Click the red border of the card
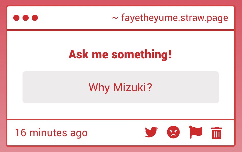This screenshot has height=152, width=242. coord(6,76)
